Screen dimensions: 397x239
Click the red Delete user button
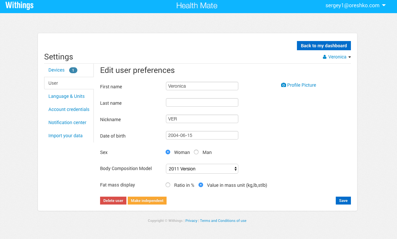113,201
